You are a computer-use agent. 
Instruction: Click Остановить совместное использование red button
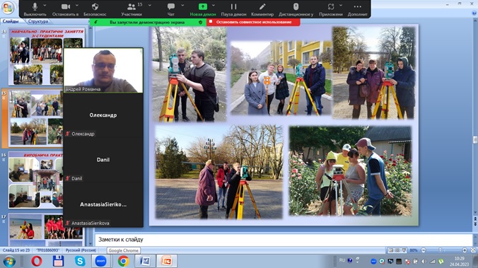click(253, 22)
